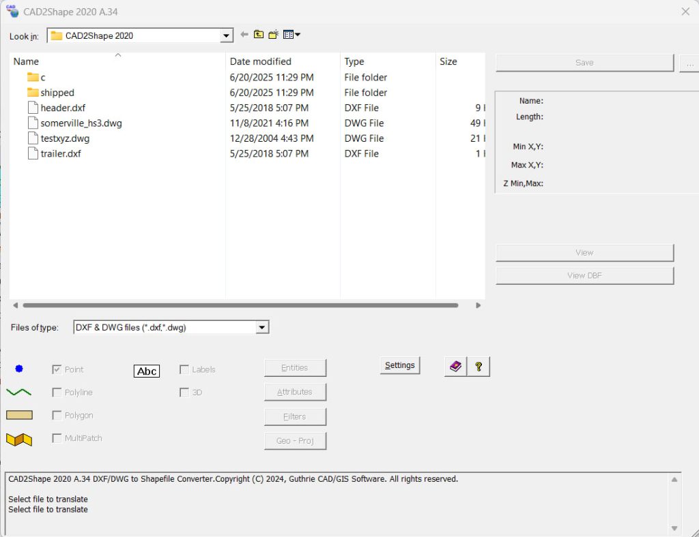
Task: Click the yellow MultiPatch symbol icon
Action: pyautogui.click(x=19, y=440)
